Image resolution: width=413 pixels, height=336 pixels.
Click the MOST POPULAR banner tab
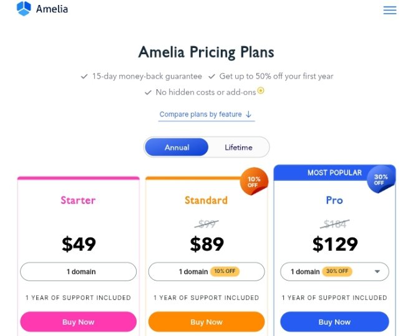pos(334,173)
